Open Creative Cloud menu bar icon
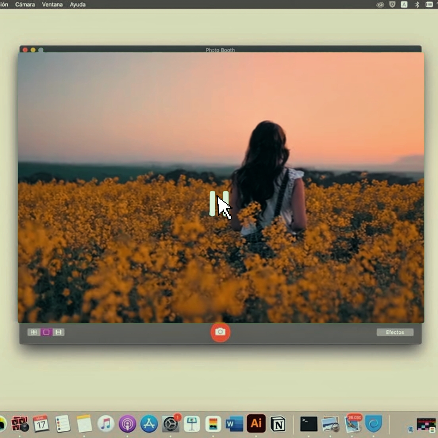Screen dimensions: 438x438 click(x=380, y=4)
